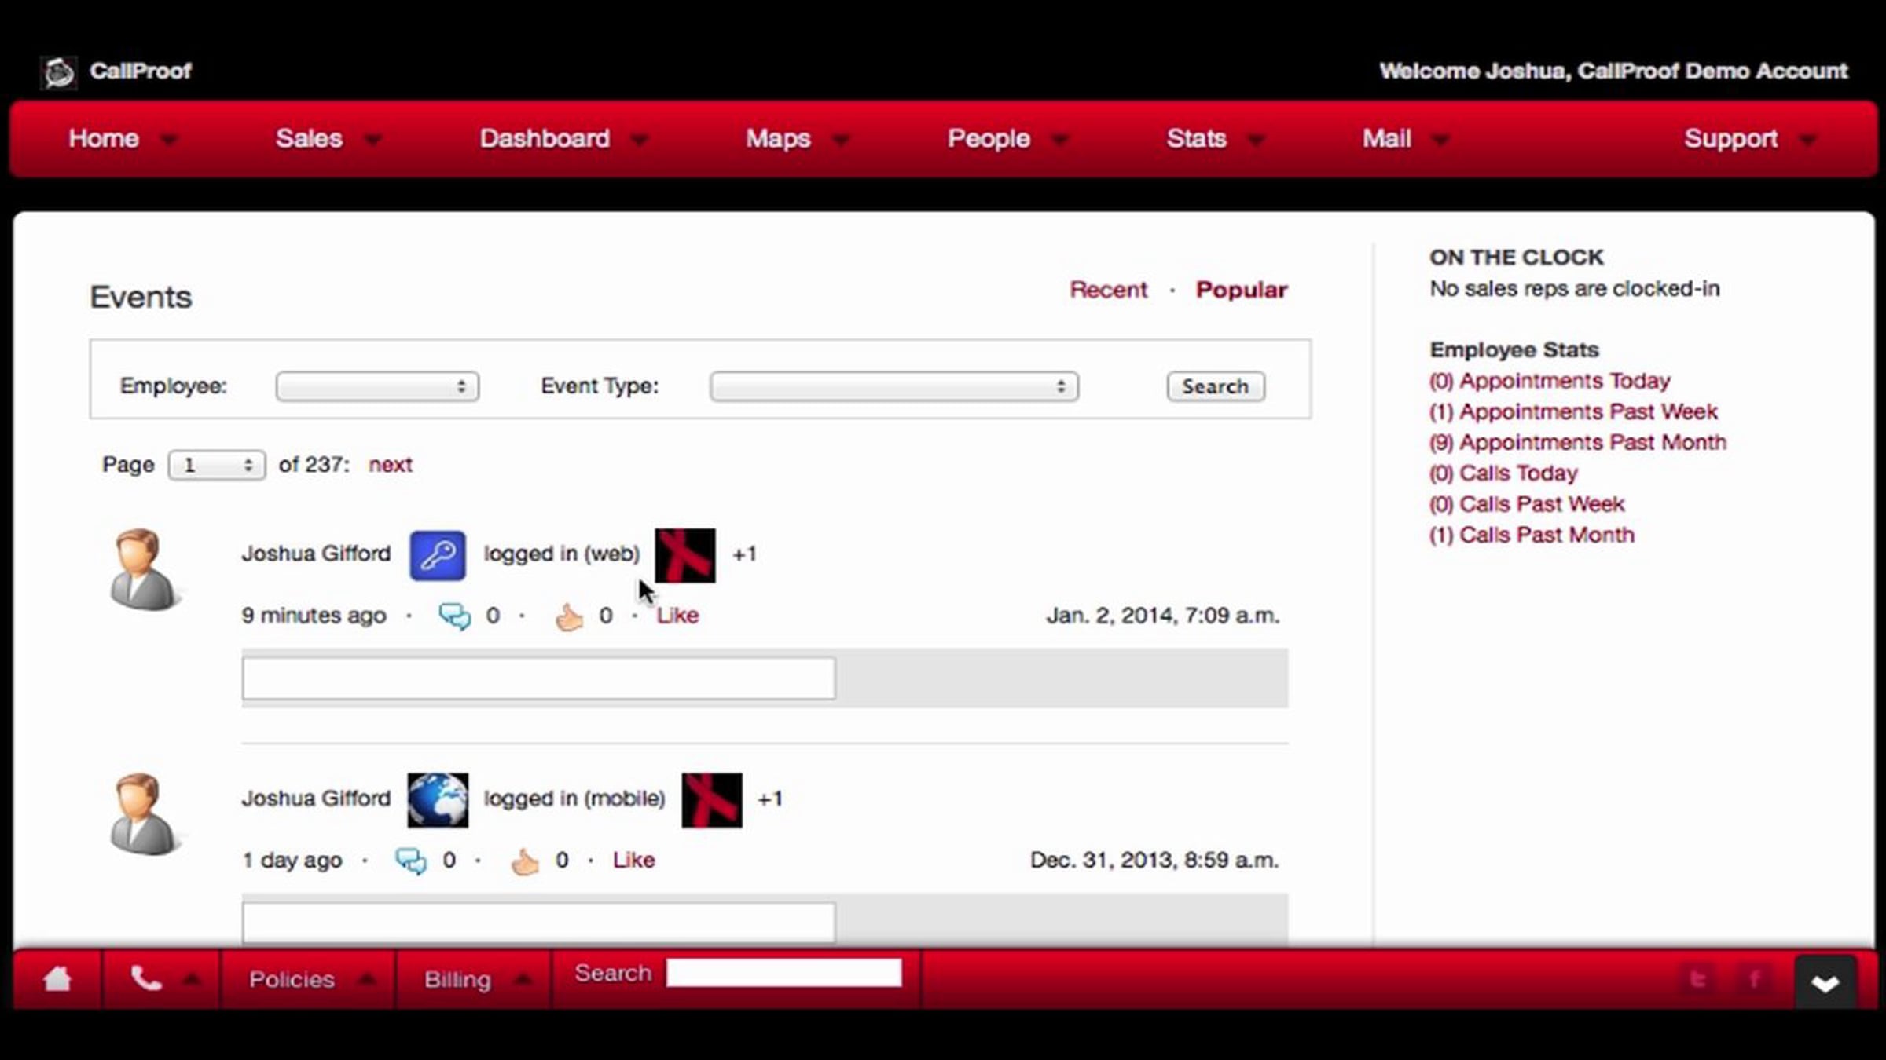Open the Sales menu
1886x1060 pixels.
point(328,139)
